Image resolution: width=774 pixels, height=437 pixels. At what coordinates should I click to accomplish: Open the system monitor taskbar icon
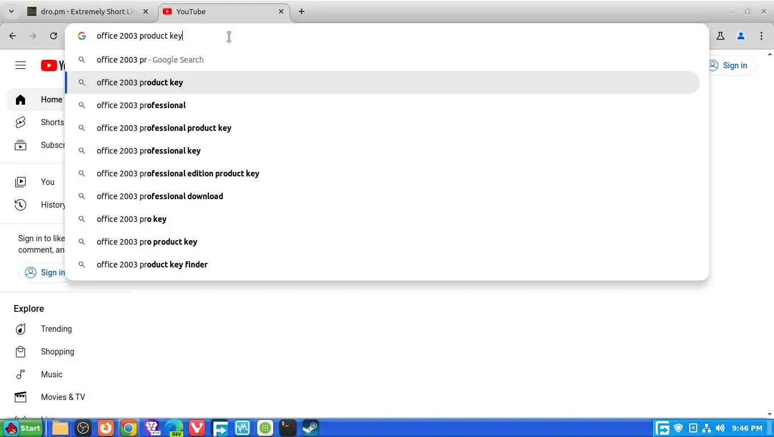(x=242, y=428)
